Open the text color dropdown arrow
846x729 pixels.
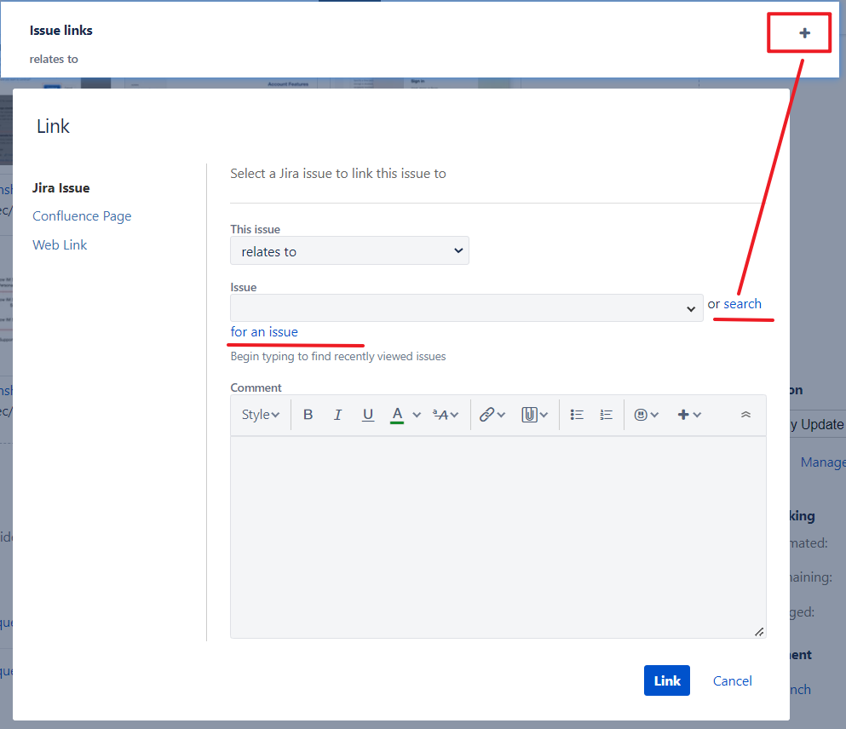[417, 415]
